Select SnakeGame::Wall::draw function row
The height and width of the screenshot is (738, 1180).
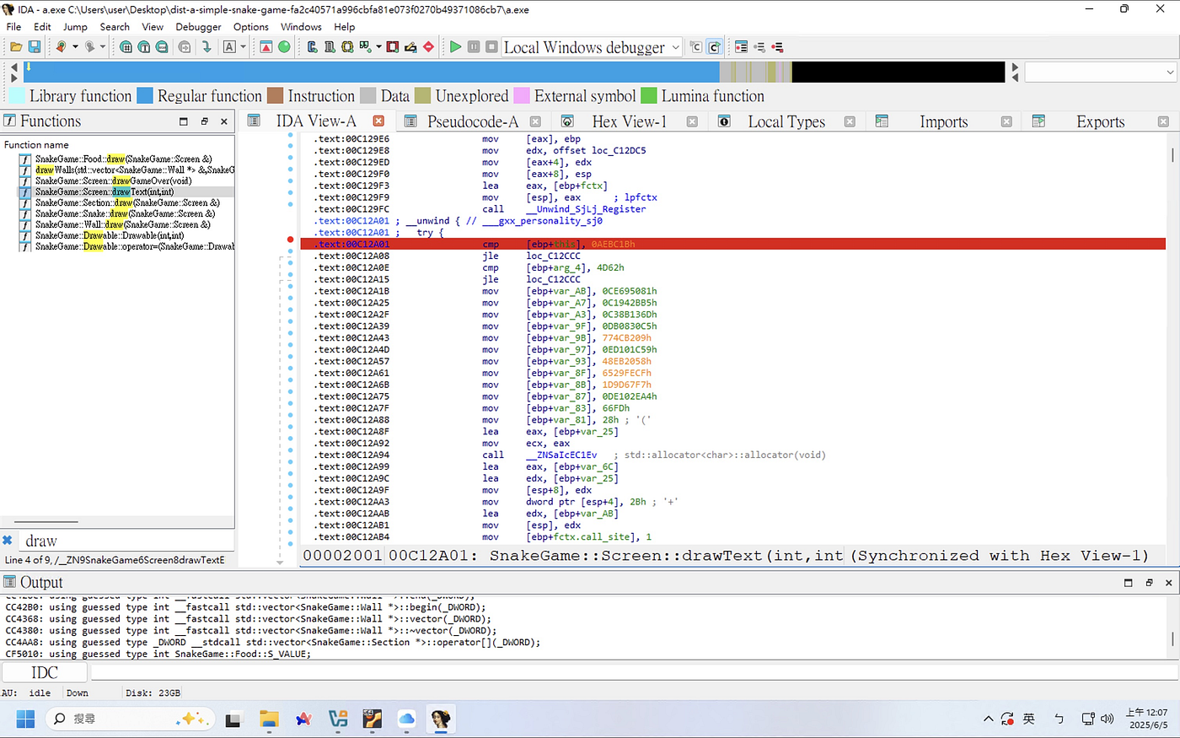pyautogui.click(x=123, y=224)
